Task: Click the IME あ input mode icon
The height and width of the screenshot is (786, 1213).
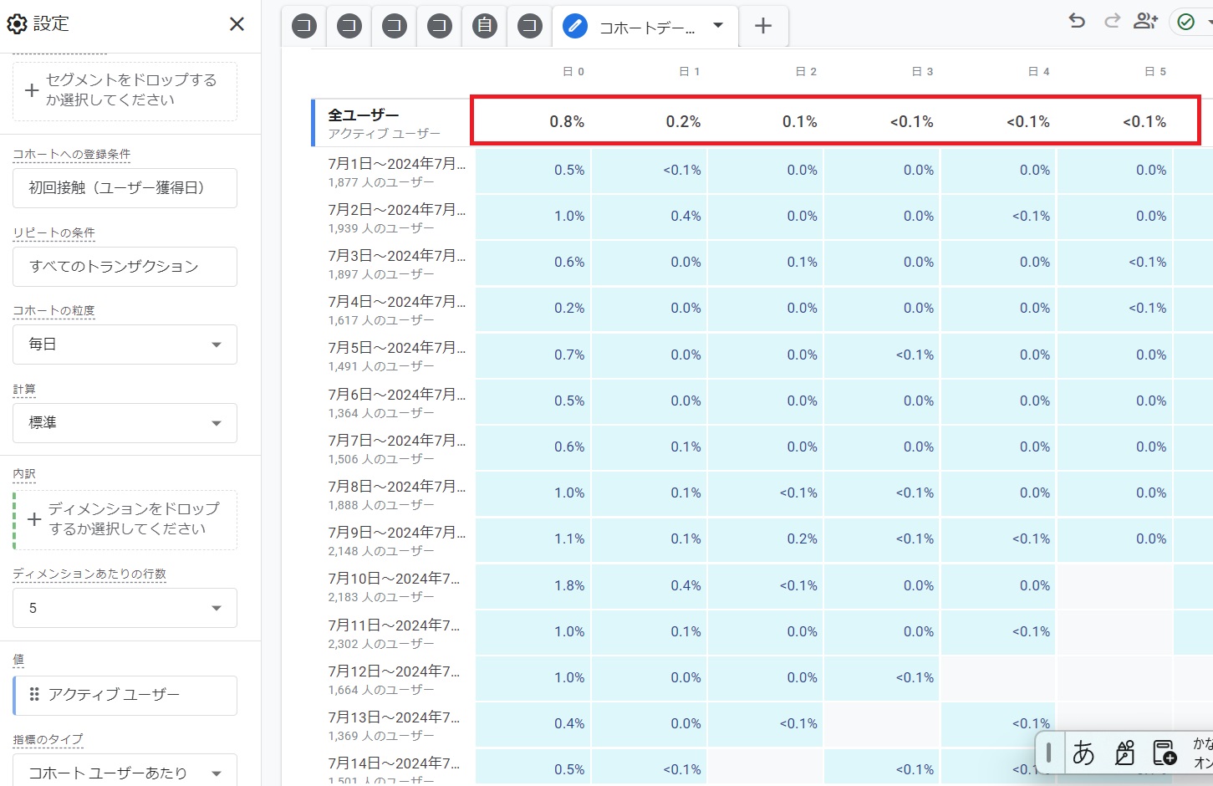Action: tap(1083, 753)
